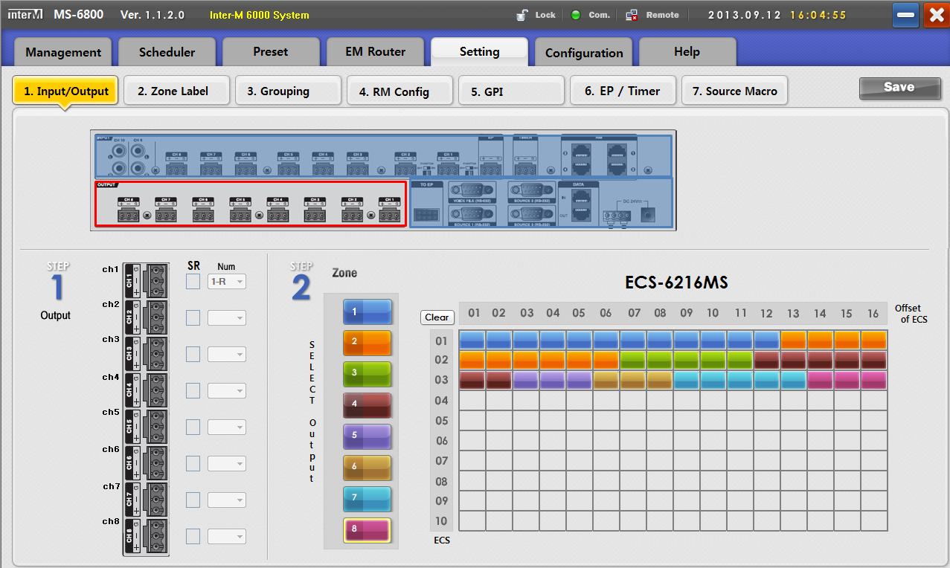Click CH 1 output connector on rear panel image
This screenshot has width=950, height=568.
tap(388, 210)
